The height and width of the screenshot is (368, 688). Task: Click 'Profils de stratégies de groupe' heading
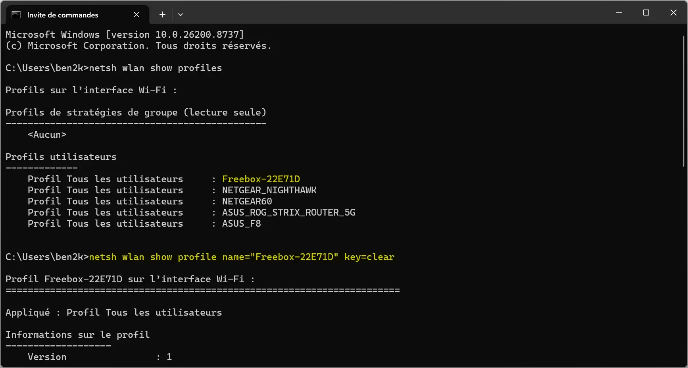pos(136,112)
